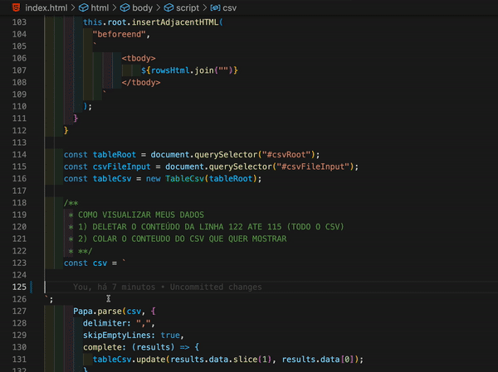The height and width of the screenshot is (372, 498).
Task: Click "TableCsv" class name on line 116
Action: [184, 179]
